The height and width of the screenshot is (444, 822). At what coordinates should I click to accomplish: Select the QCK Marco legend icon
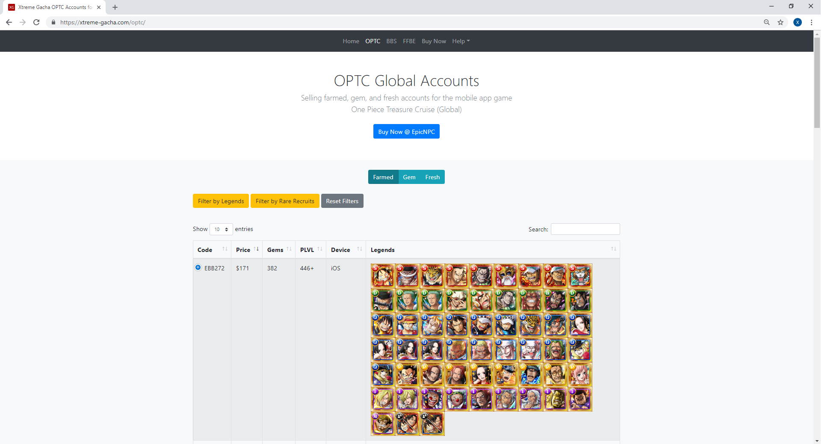click(x=432, y=325)
